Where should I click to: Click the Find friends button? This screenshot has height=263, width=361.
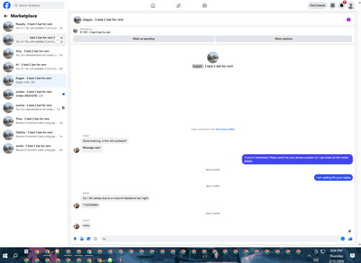point(318,5)
